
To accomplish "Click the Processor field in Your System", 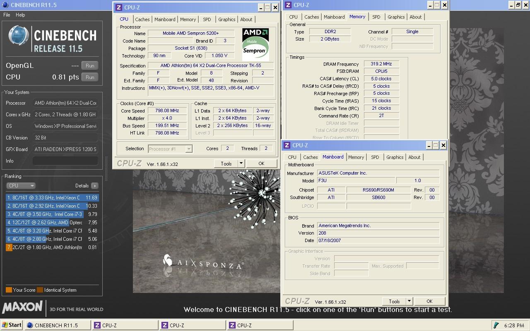I will coord(65,103).
